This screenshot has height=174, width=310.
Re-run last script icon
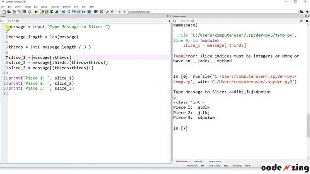52,12
